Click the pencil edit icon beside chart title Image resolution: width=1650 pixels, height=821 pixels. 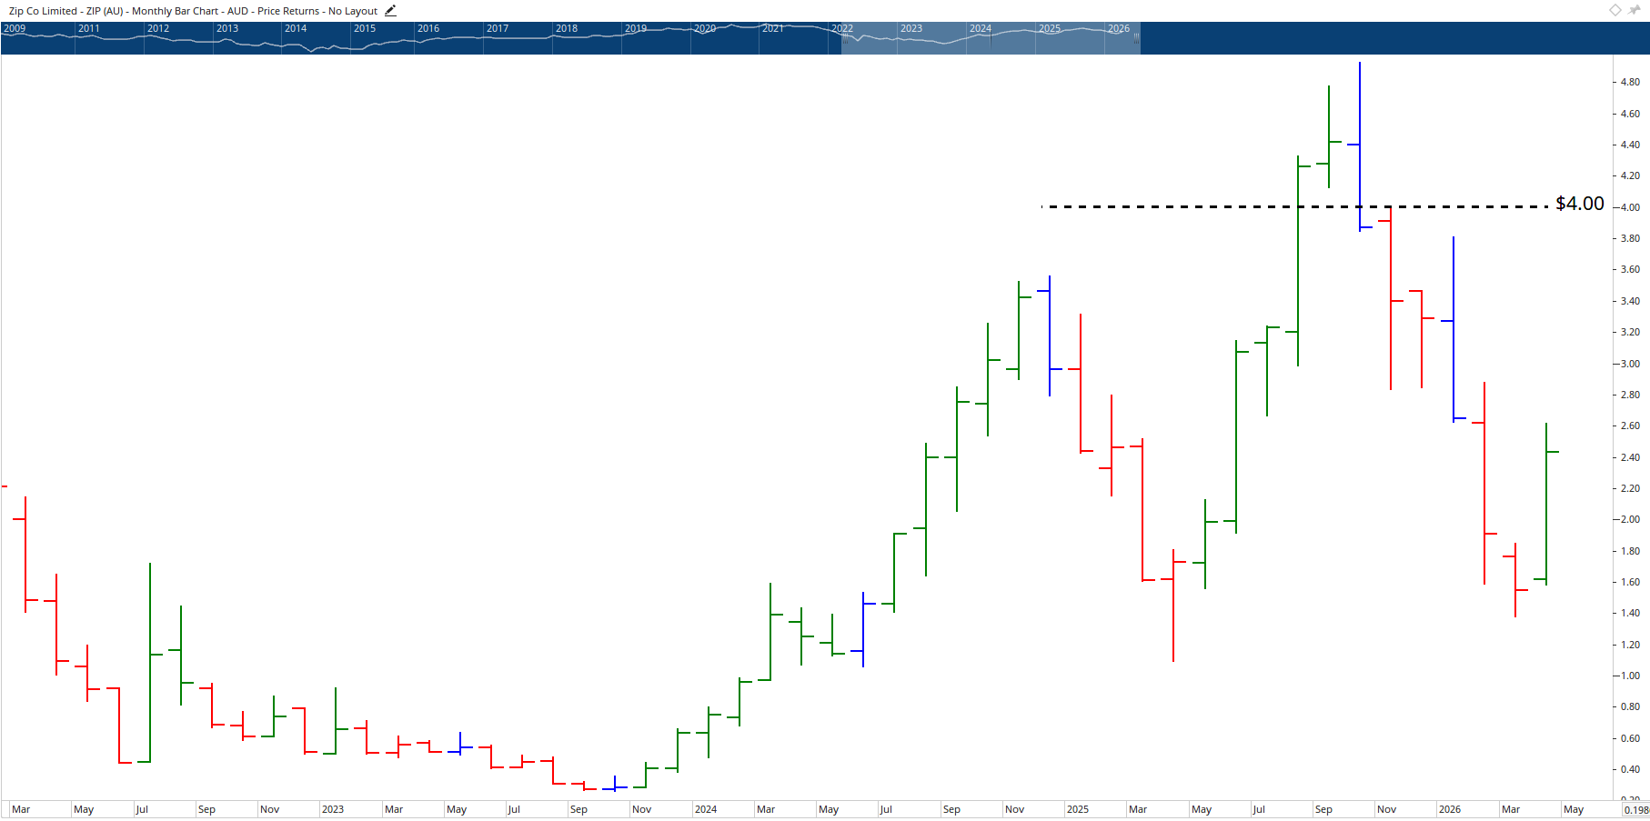[390, 10]
